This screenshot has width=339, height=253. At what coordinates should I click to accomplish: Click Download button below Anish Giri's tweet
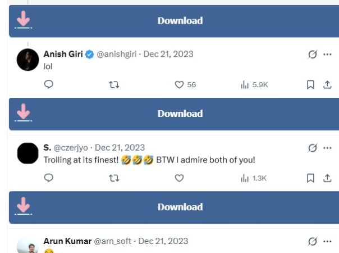180,114
